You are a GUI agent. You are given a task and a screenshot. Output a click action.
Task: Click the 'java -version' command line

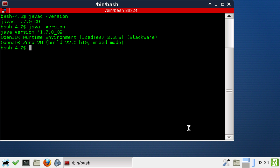coord(33,27)
